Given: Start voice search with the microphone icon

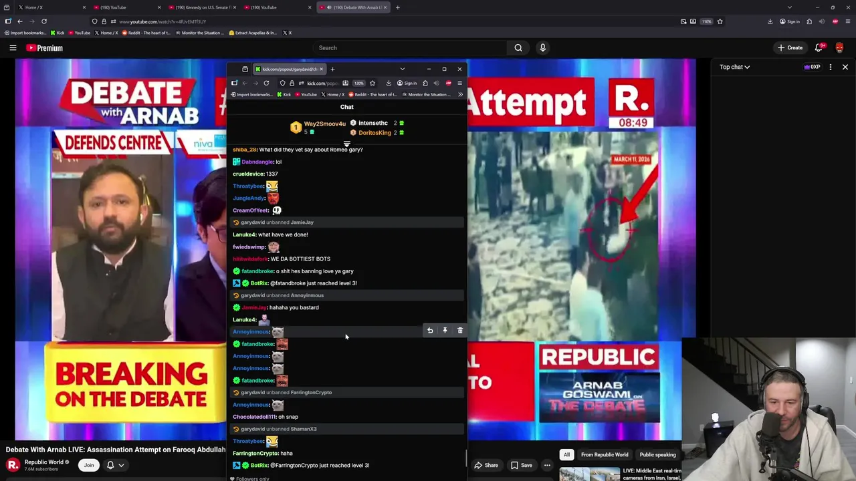Looking at the screenshot, I should 542,47.
